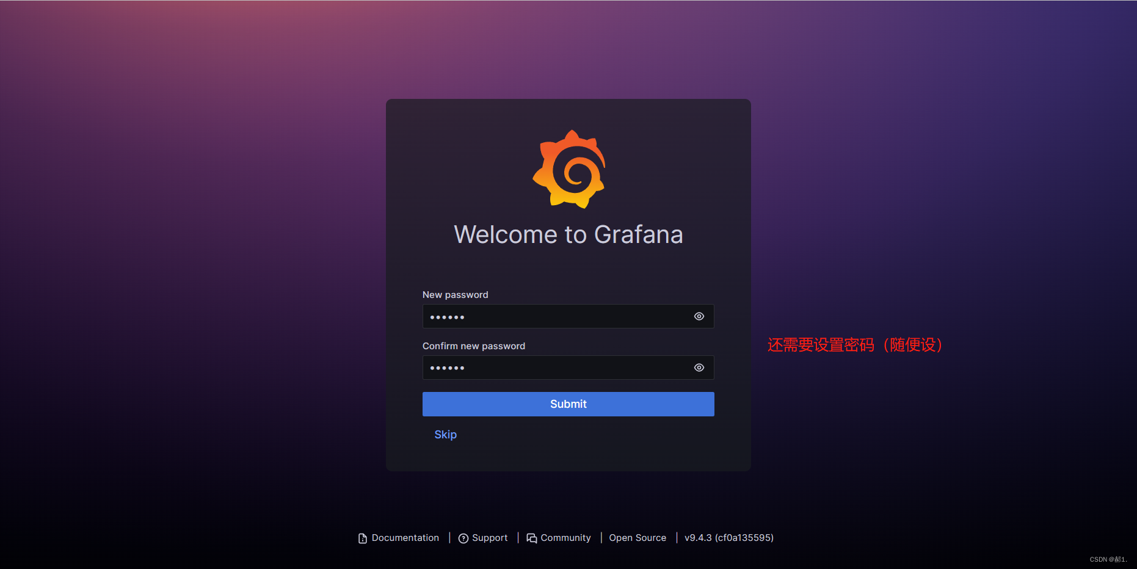Image resolution: width=1137 pixels, height=569 pixels.
Task: Submit the new password
Action: click(x=568, y=404)
